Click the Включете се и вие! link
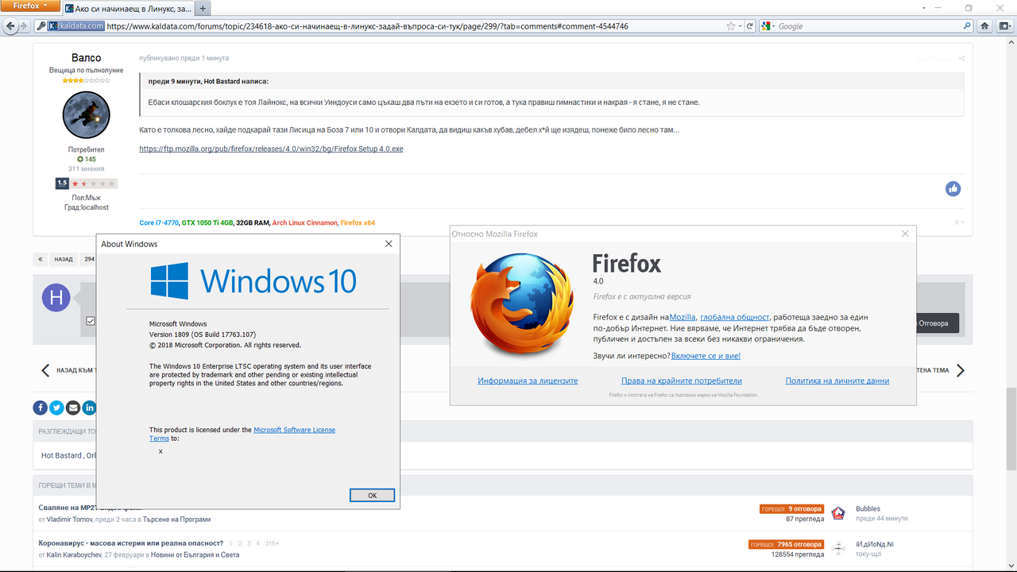The width and height of the screenshot is (1017, 572). coord(706,356)
